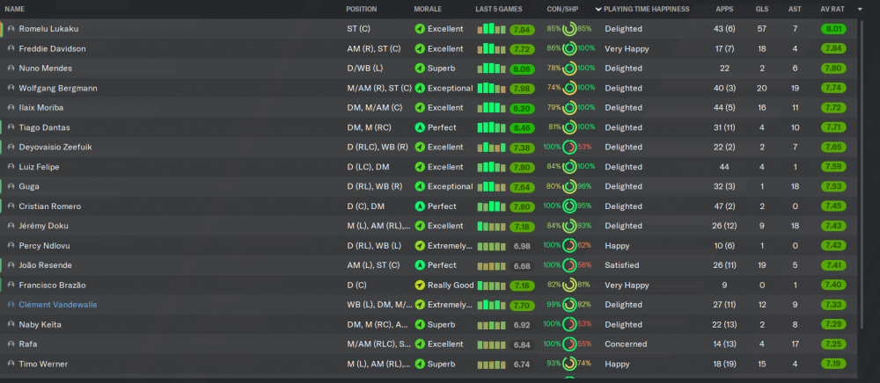Sort players by GLS column
Viewport: 880px width, 383px height.
pyautogui.click(x=762, y=10)
